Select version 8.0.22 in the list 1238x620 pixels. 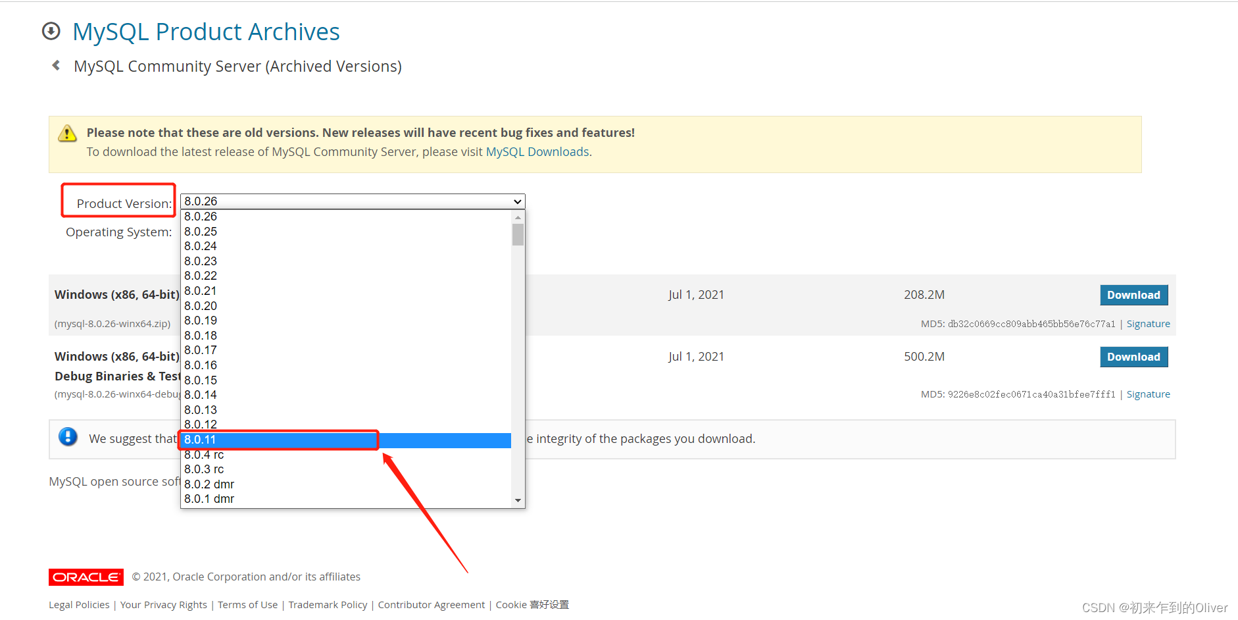[346, 276]
